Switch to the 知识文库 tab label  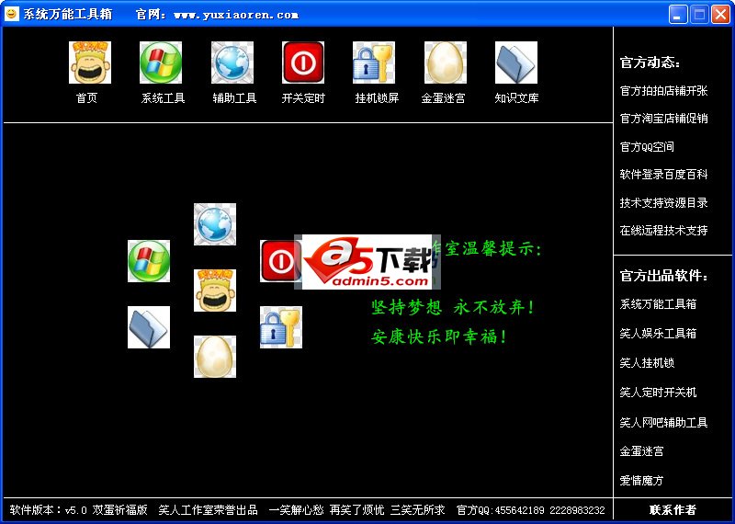[516, 98]
